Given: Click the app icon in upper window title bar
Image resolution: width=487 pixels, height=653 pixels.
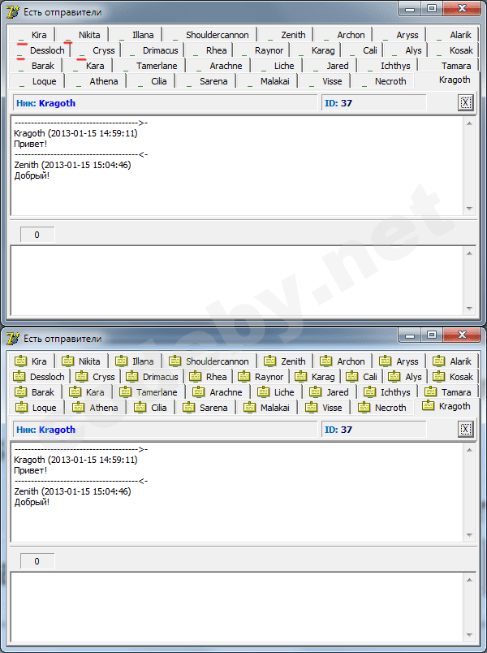Looking at the screenshot, I should point(13,12).
